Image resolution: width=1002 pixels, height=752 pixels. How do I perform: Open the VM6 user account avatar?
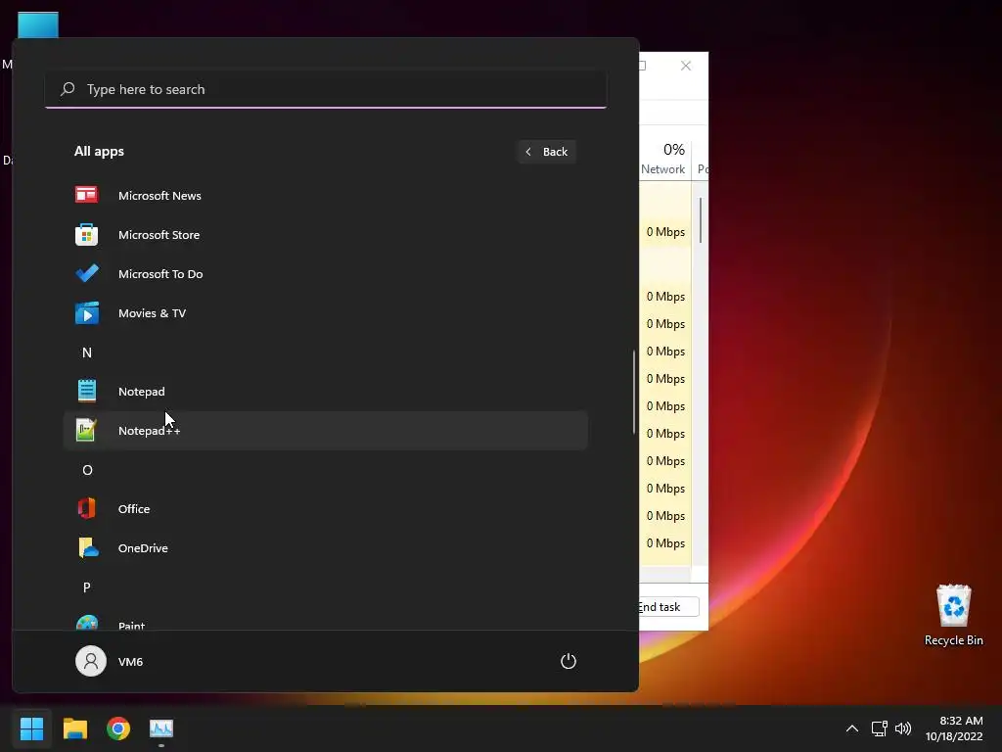coord(91,661)
